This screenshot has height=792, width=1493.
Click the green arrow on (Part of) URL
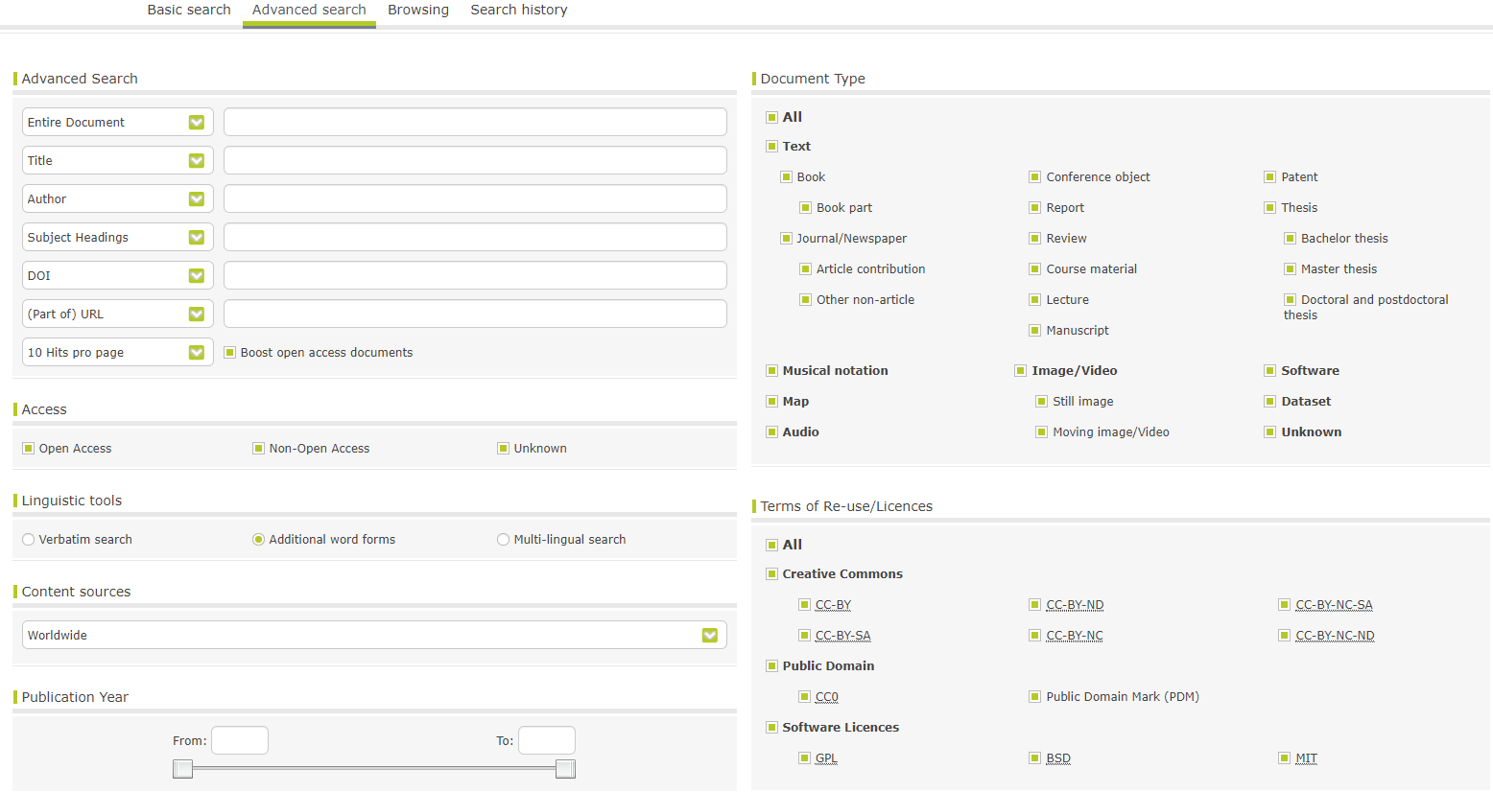(x=197, y=314)
